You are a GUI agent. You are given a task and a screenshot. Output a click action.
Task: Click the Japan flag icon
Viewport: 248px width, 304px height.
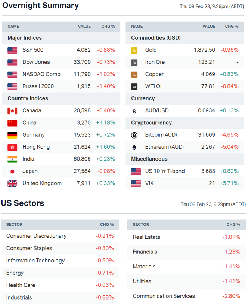12,171
